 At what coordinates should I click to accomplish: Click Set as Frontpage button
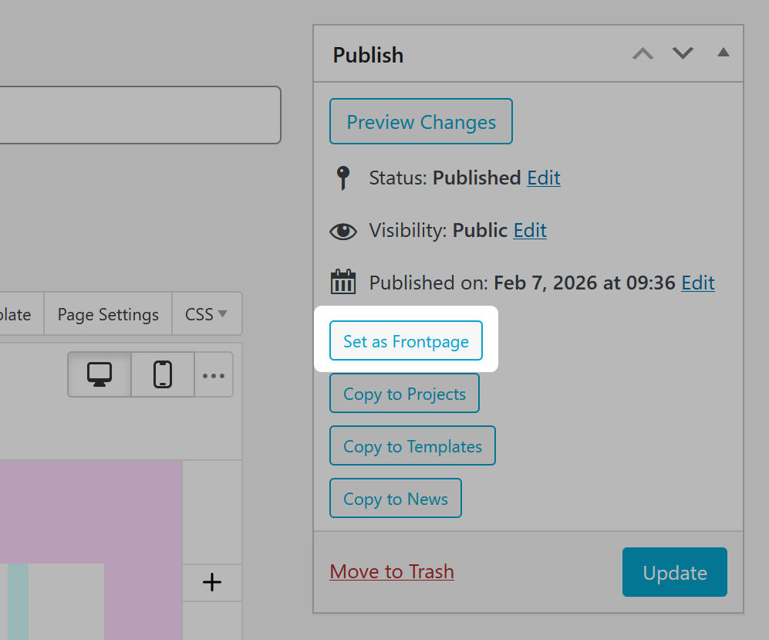pos(406,341)
